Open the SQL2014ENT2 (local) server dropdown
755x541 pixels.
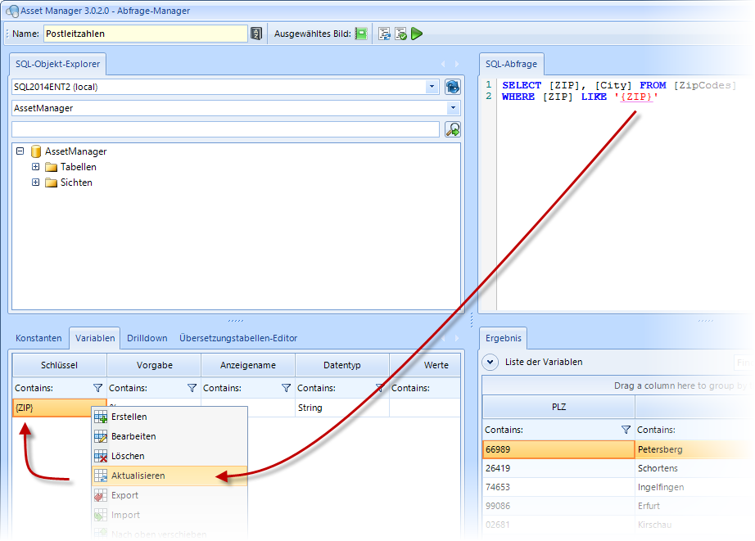coord(432,87)
